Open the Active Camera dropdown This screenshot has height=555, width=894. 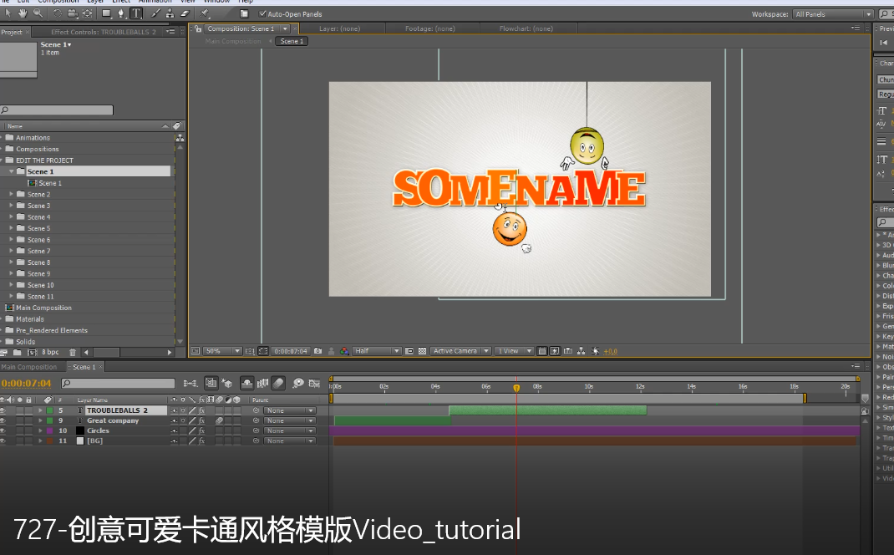coord(460,351)
